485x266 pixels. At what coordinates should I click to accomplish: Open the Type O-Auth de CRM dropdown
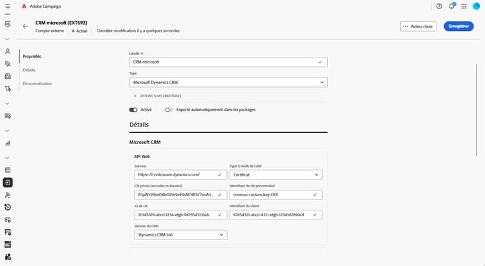[276, 174]
